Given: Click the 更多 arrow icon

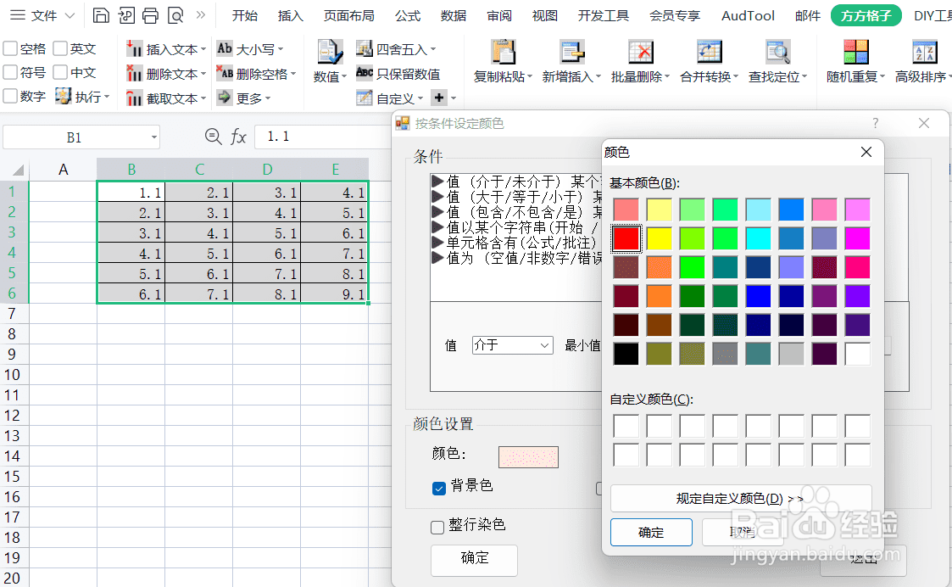Looking at the screenshot, I should 225,98.
